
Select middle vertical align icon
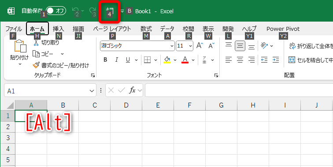(240, 46)
